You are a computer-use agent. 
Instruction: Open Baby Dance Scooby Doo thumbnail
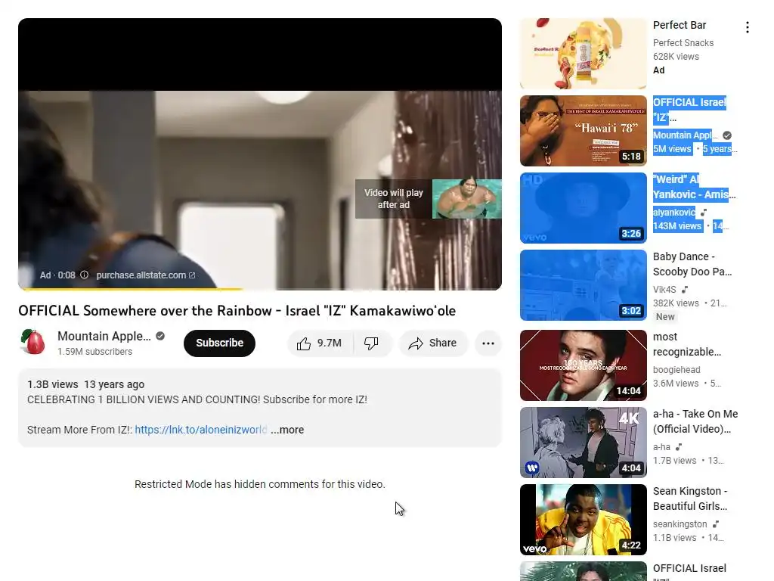click(583, 285)
